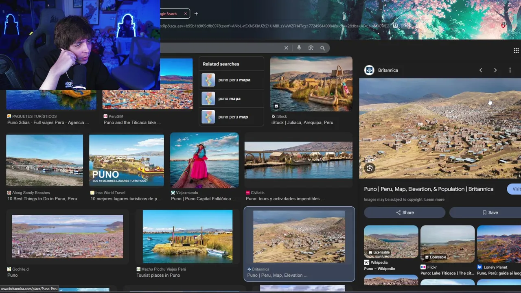Click the Visit button
The image size is (521, 293).
[x=514, y=189]
